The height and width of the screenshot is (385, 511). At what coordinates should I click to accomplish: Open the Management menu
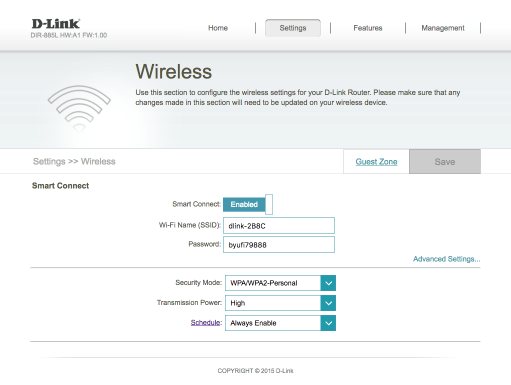443,28
